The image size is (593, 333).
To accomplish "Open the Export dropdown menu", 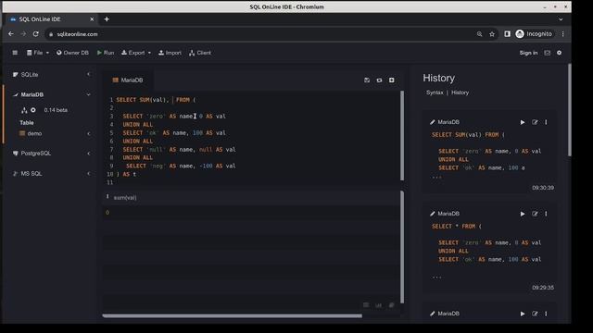I will point(136,53).
